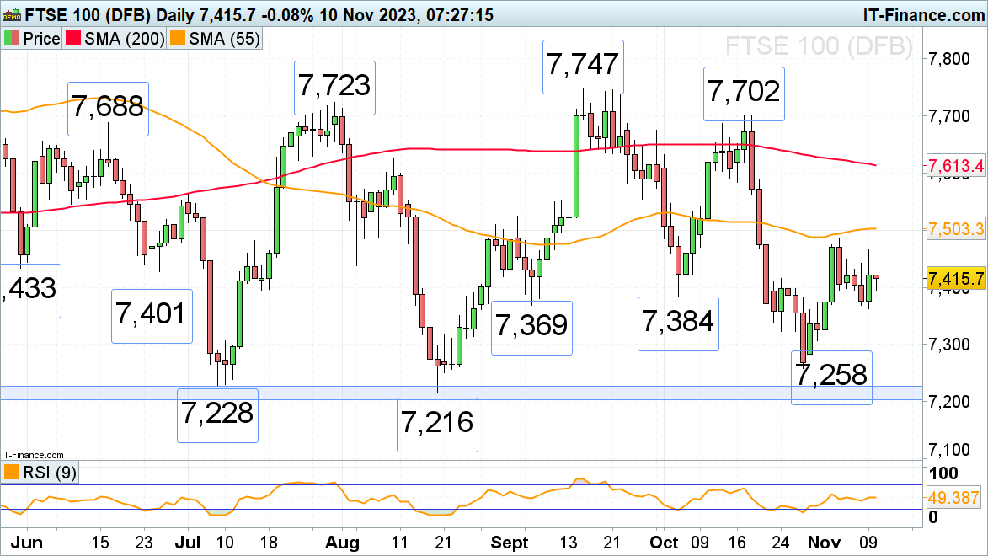
Task: Click the Oct date axis label
Action: tap(663, 543)
